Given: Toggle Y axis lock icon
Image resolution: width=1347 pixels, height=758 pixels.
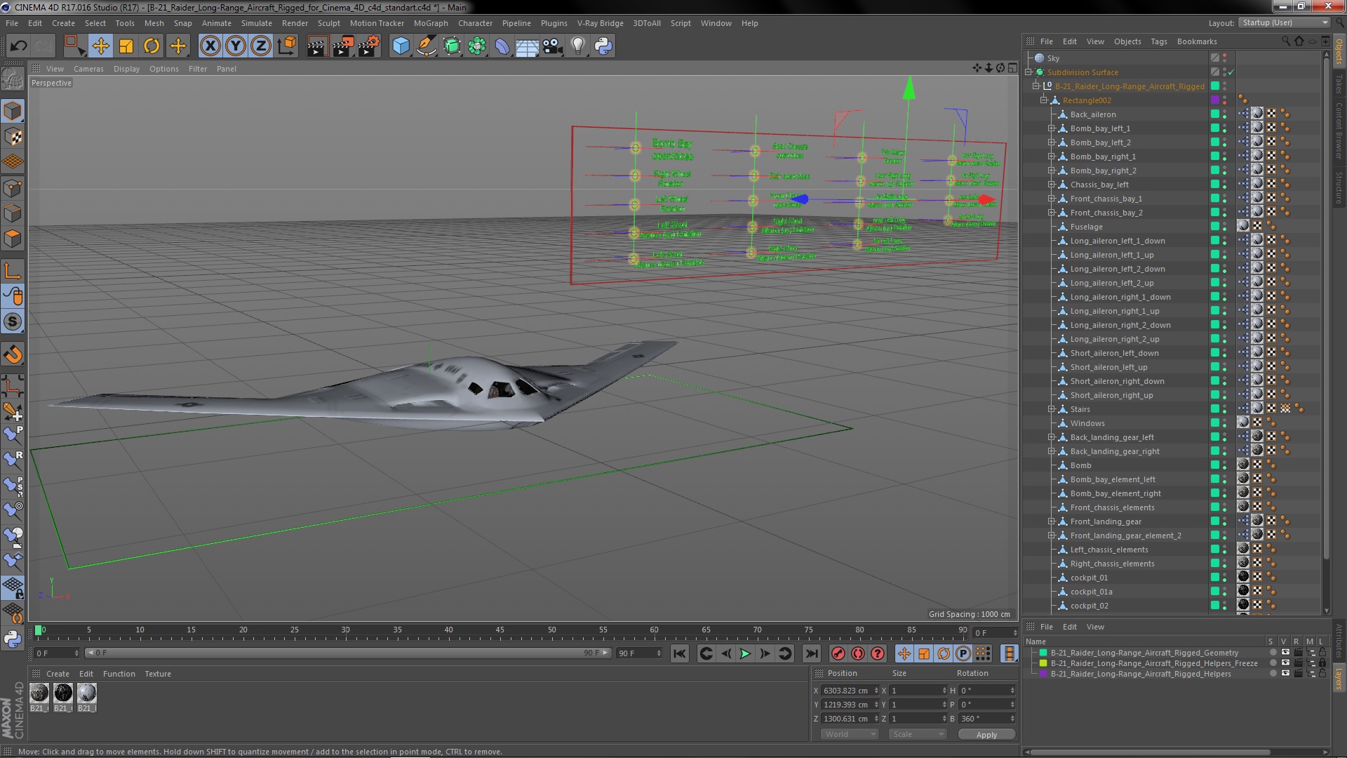Looking at the screenshot, I should coord(236,46).
